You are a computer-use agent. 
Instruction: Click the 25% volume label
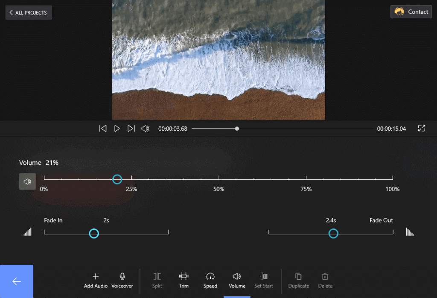click(131, 189)
